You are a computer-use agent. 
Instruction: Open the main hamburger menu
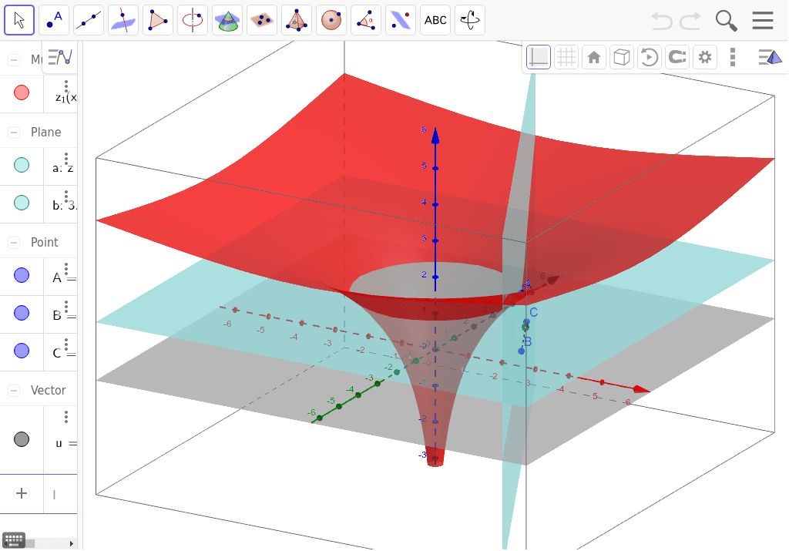[x=763, y=21]
